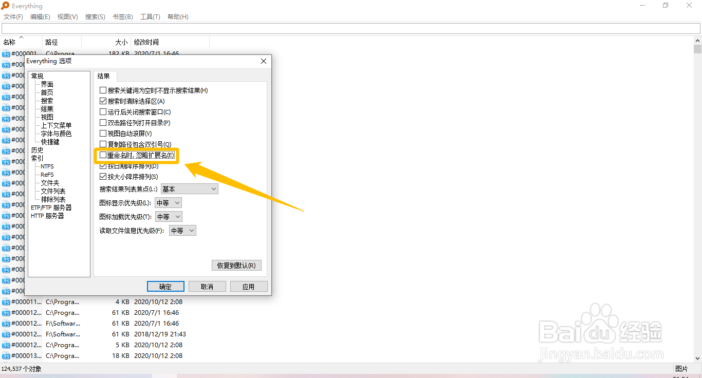This screenshot has width=702, height=378.
Task: Select 文件夹 under 索引
Action: (x=50, y=183)
